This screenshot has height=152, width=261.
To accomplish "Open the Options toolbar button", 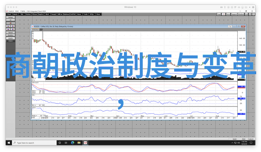I will click(x=66, y=14).
